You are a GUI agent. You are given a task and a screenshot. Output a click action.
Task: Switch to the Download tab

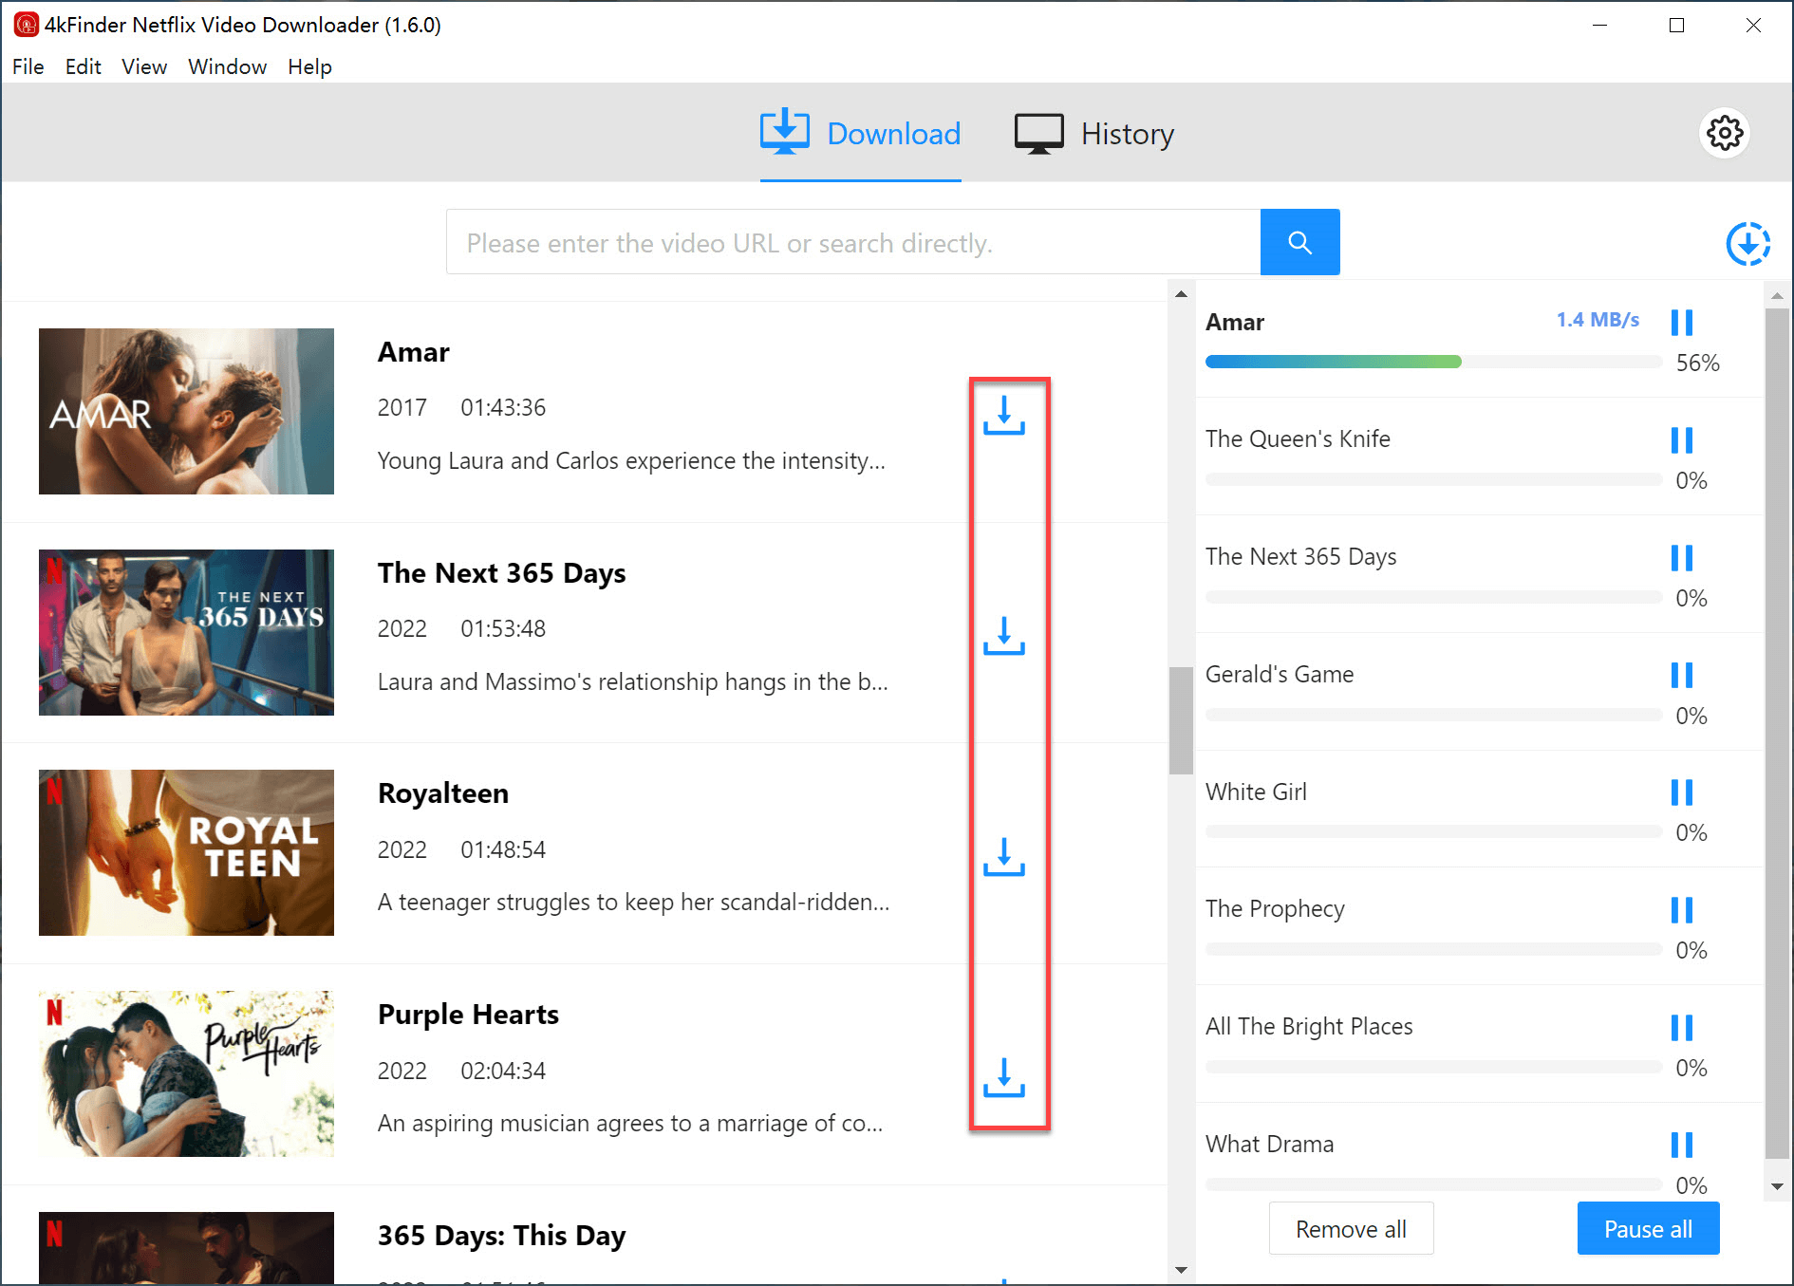click(860, 133)
